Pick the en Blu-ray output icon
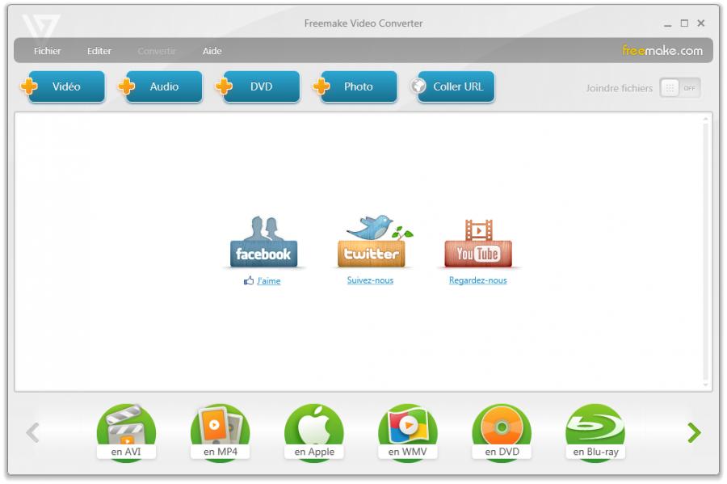727x484 pixels. pos(595,433)
